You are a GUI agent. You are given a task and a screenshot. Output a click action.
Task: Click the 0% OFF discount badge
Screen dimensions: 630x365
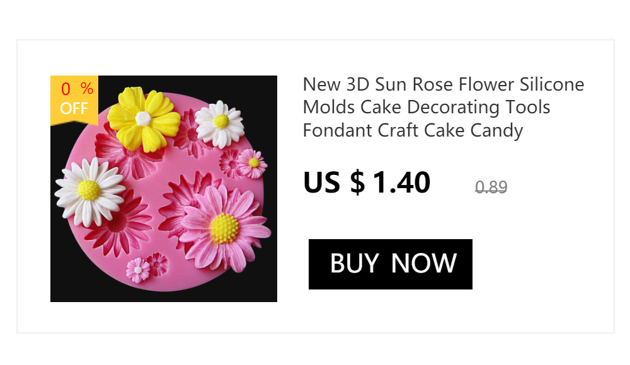[74, 99]
